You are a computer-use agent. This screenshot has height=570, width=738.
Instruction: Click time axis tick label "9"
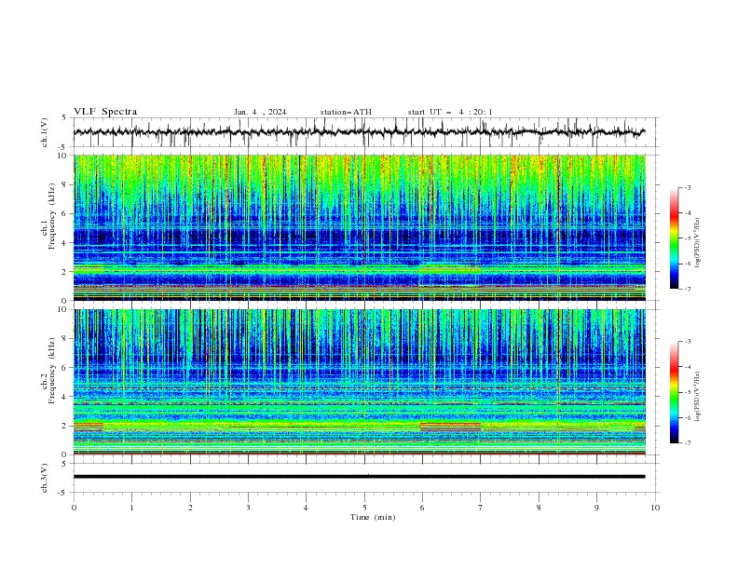(596, 508)
